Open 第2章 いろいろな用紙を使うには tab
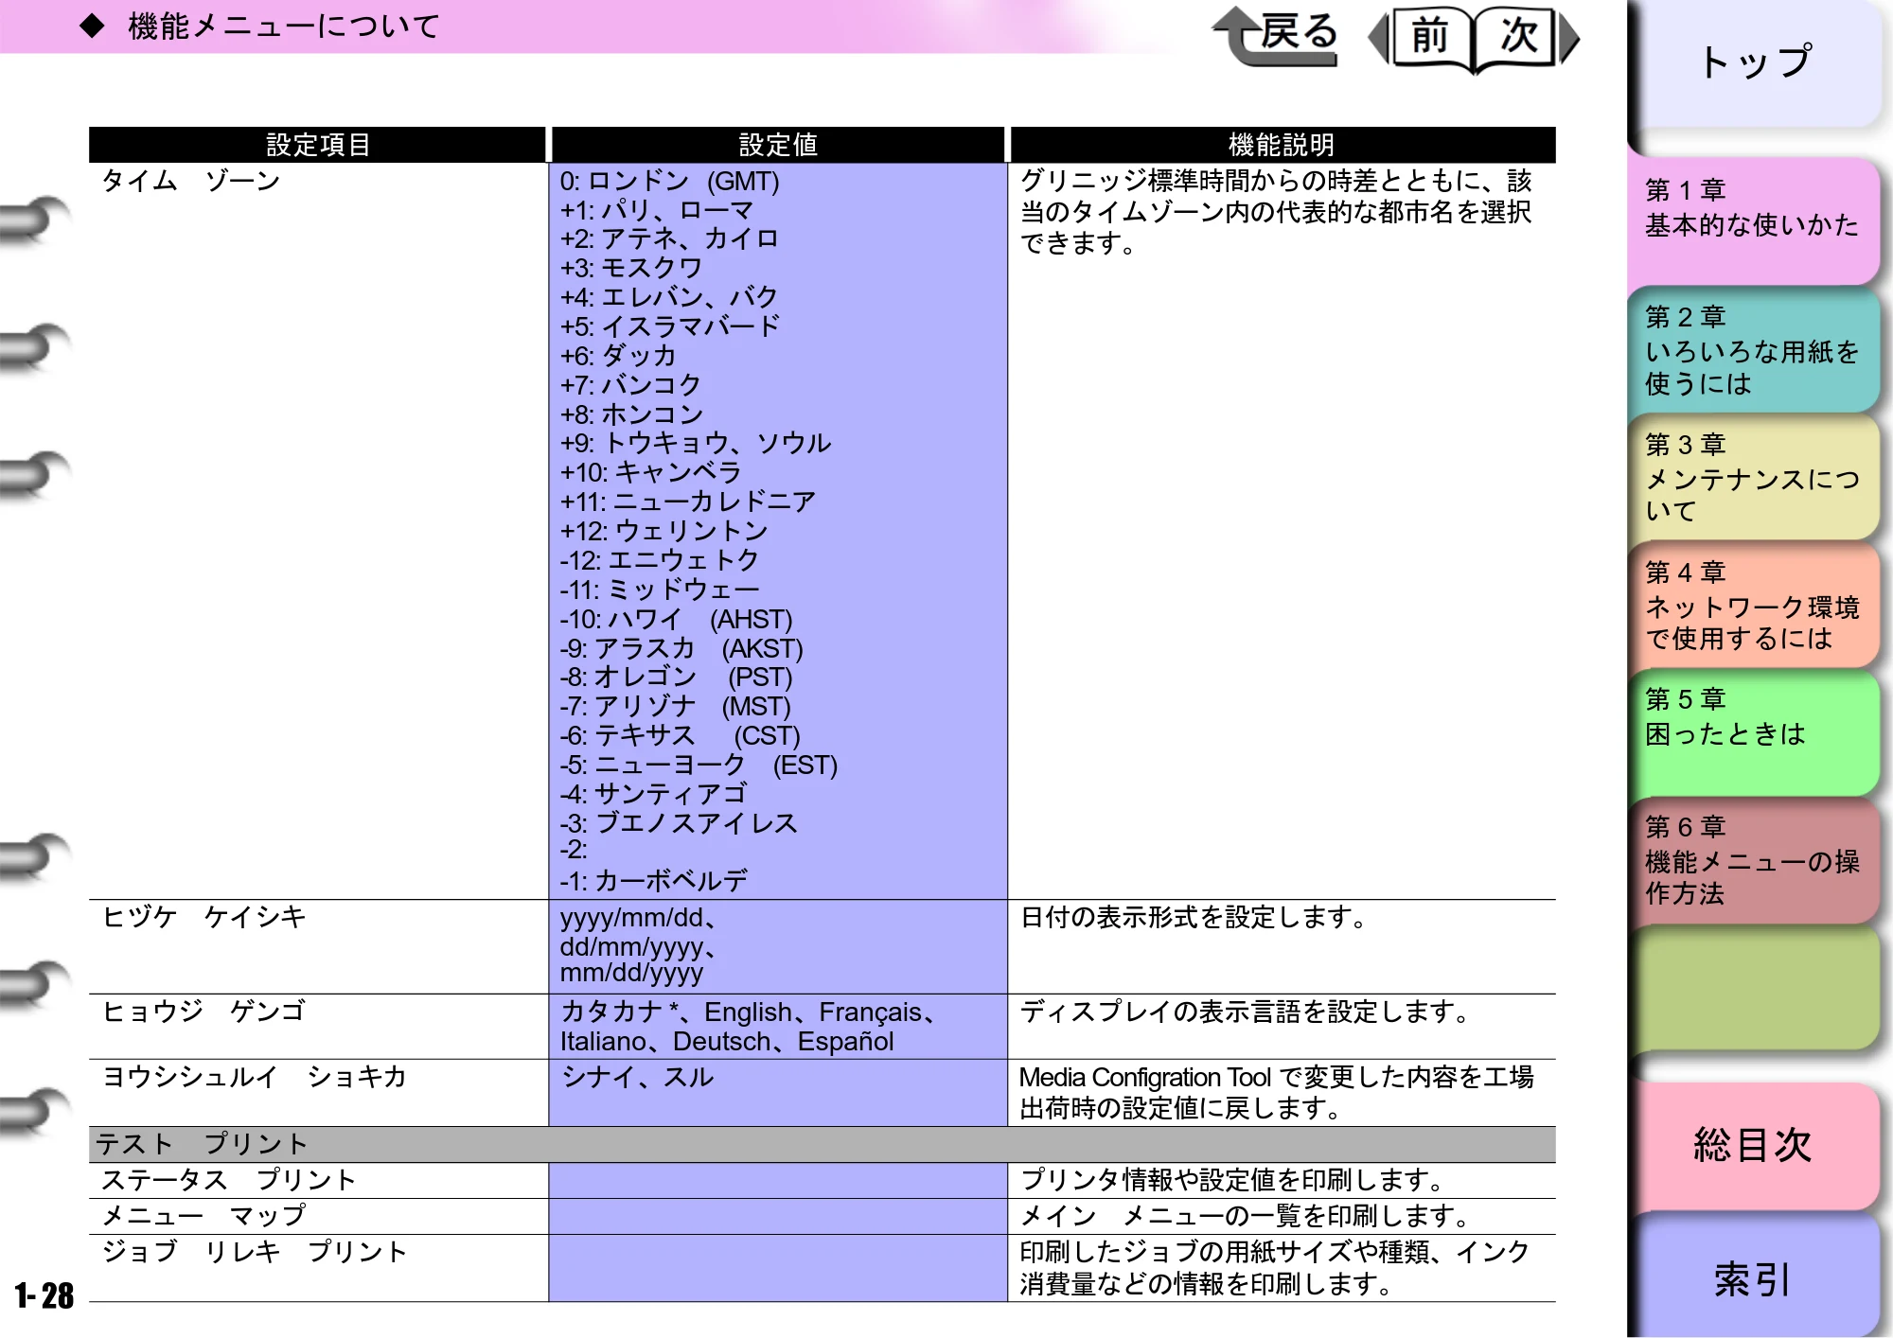Viewport: 1893px width, 1338px height. click(x=1753, y=350)
